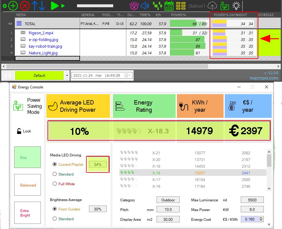Open the green calendar schedule icon
This screenshot has width=282, height=229.
click(x=169, y=5)
